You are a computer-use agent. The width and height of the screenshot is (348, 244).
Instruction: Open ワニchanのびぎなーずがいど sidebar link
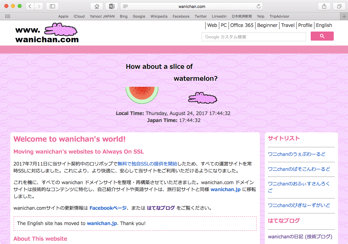(x=299, y=205)
